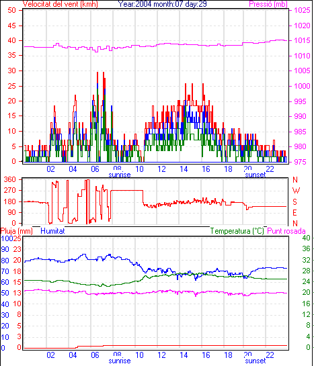Click the 'Pluja (mm)' legend label
Screen dimensions: 314x366
pyautogui.click(x=17, y=231)
